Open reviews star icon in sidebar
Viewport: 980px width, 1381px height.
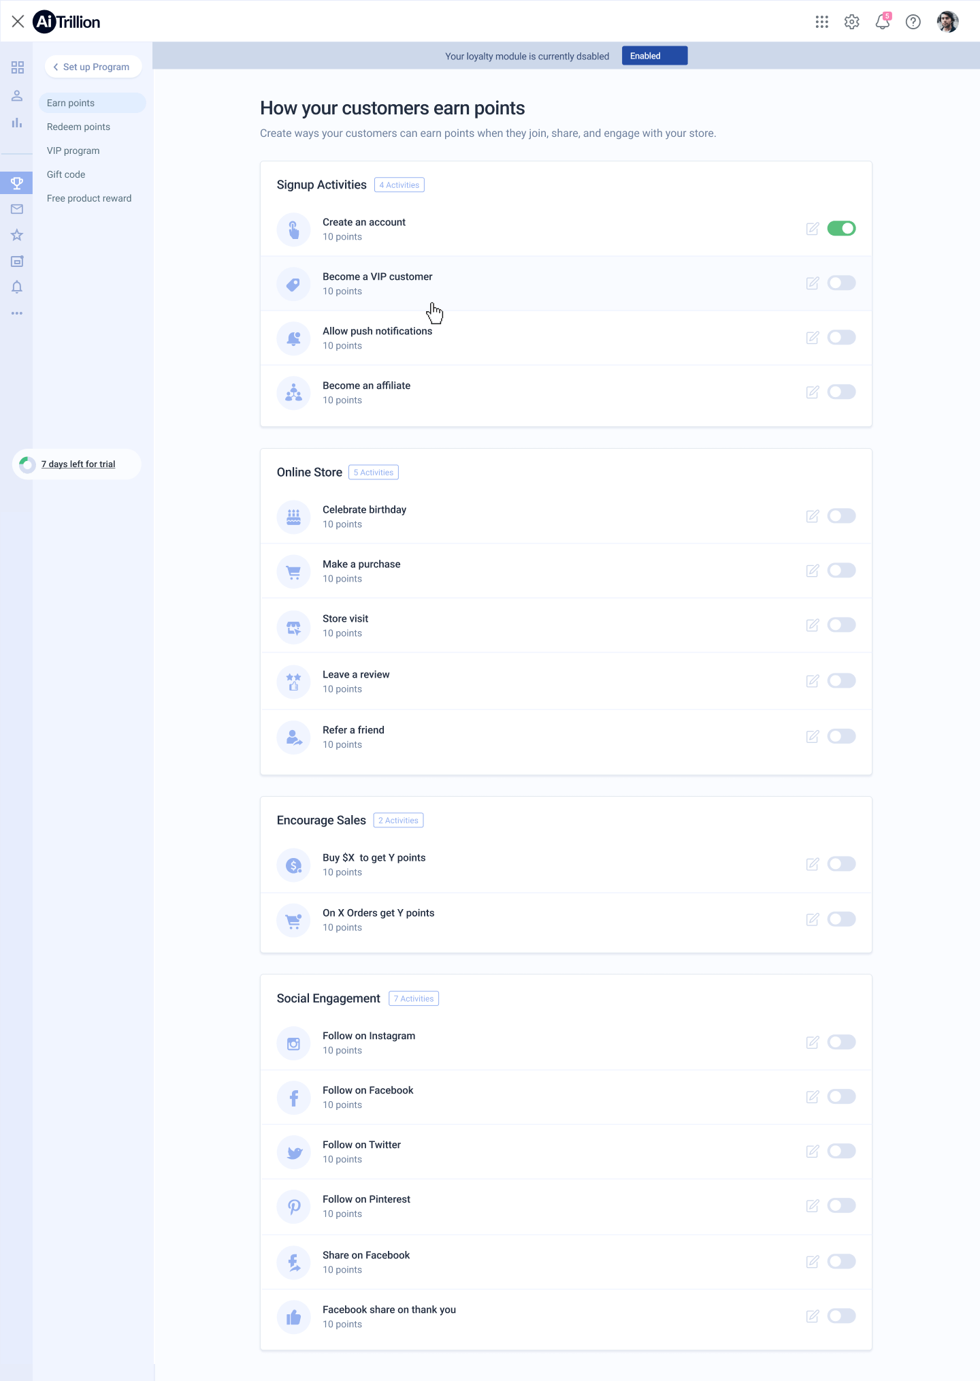(17, 235)
